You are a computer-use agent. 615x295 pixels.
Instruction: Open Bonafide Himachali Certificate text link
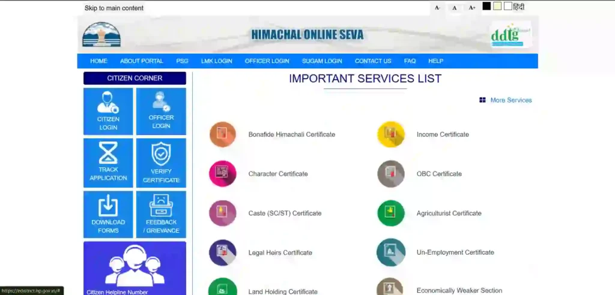tap(292, 134)
